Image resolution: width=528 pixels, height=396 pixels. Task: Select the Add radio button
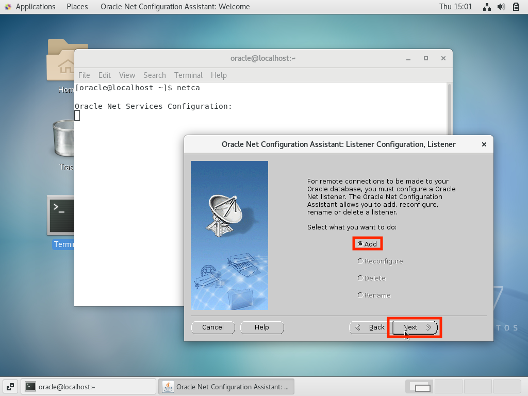(367, 244)
